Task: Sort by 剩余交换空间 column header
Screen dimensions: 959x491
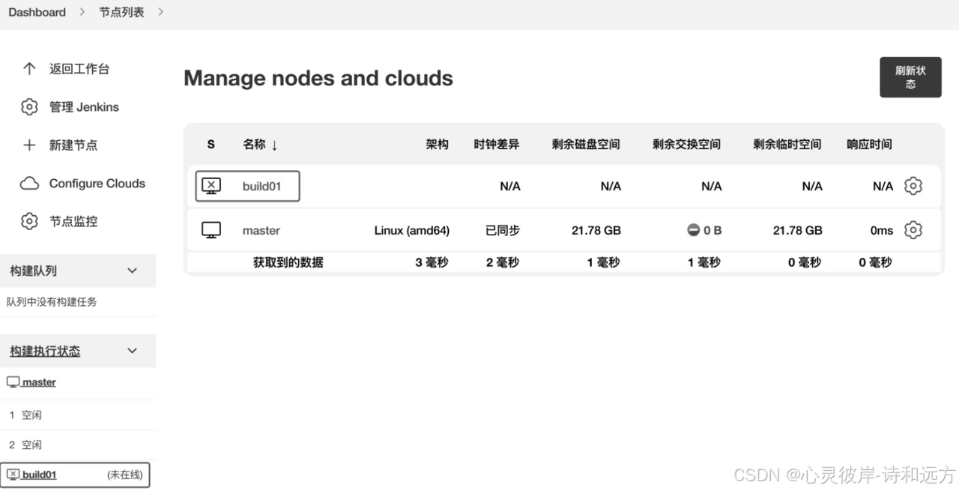Action: pos(686,145)
